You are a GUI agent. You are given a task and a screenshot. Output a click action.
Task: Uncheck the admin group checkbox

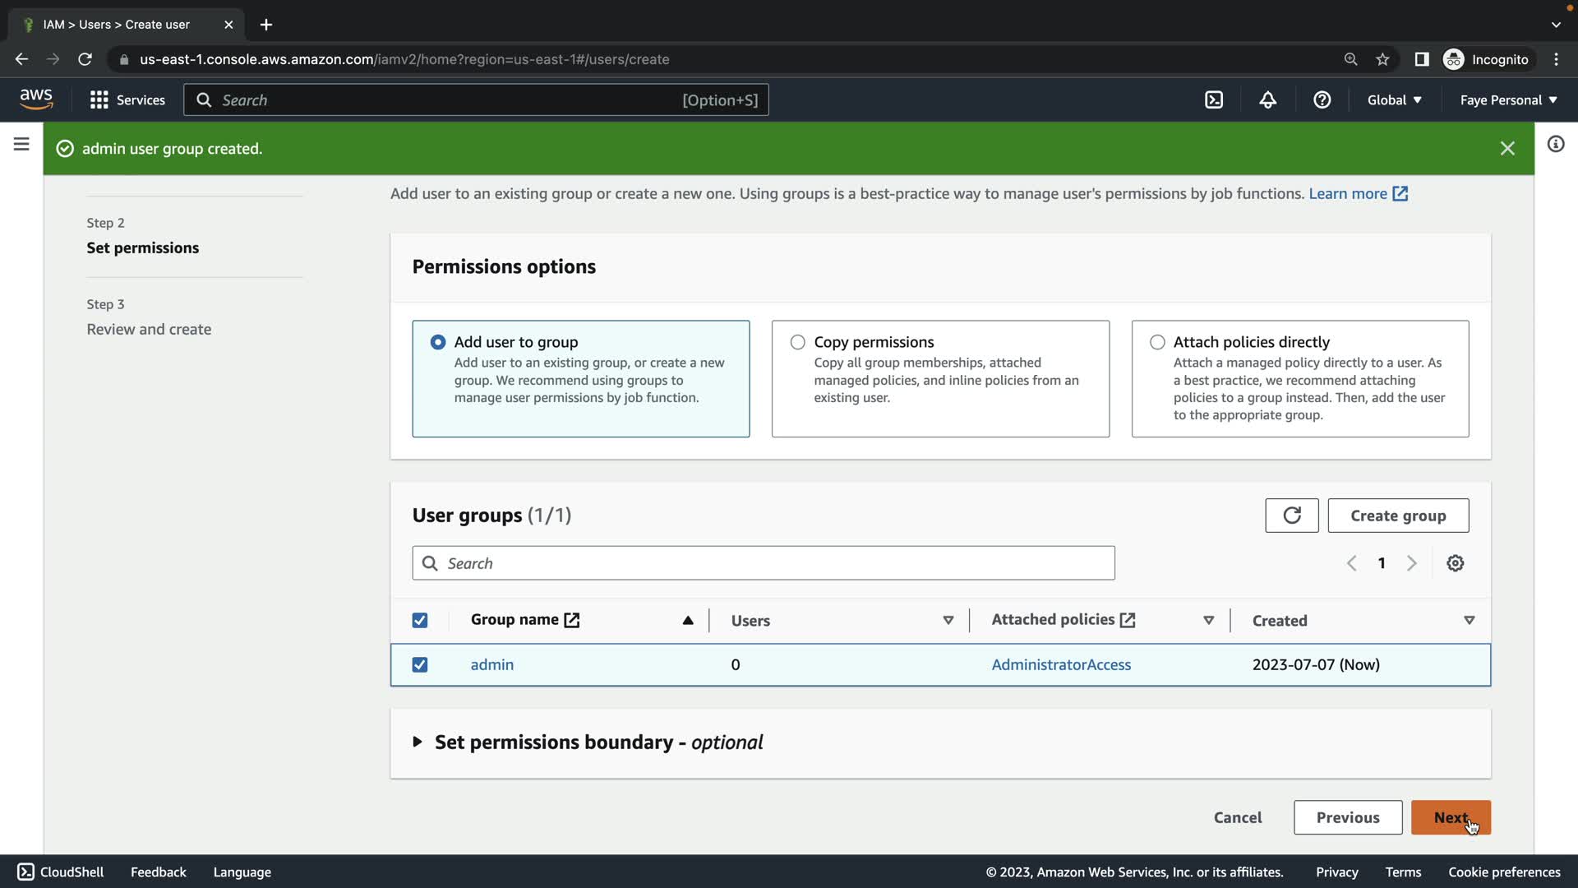coord(420,664)
